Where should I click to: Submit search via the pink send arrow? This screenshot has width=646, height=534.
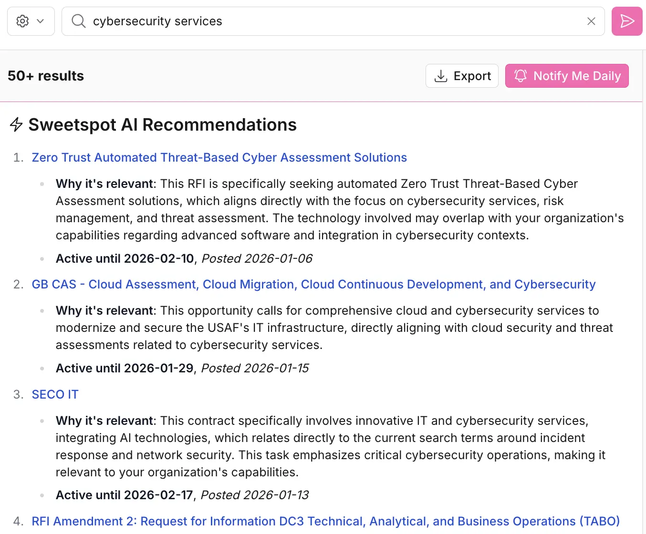(x=626, y=21)
